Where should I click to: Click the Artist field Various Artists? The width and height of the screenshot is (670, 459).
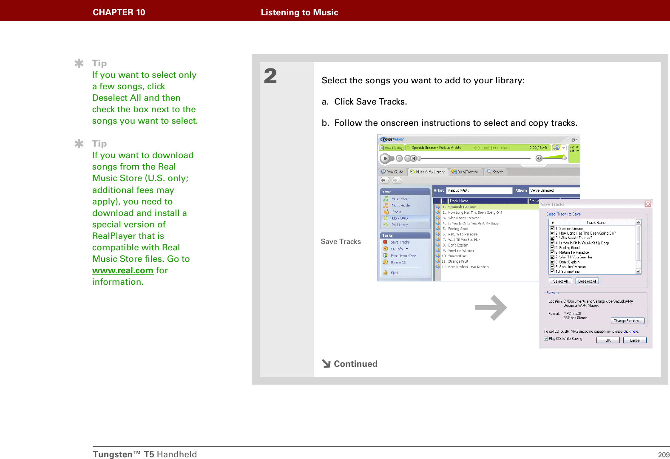coord(479,190)
